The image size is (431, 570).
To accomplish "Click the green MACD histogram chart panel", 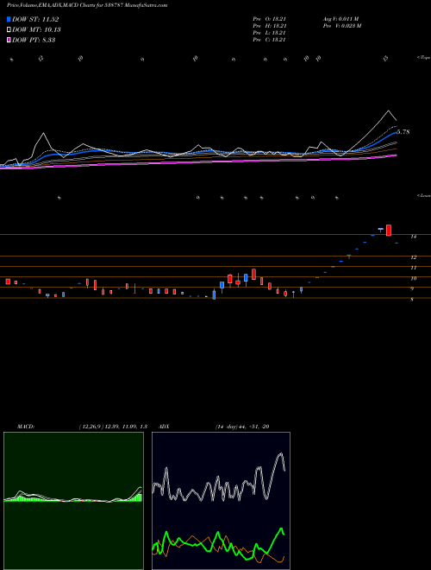I will pos(73,501).
